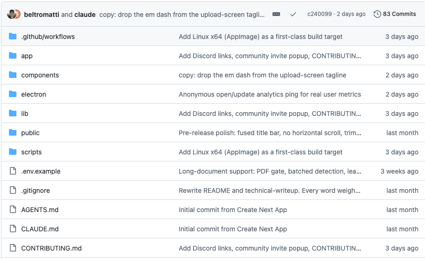Open the CLAUDE.md file

[x=40, y=229]
